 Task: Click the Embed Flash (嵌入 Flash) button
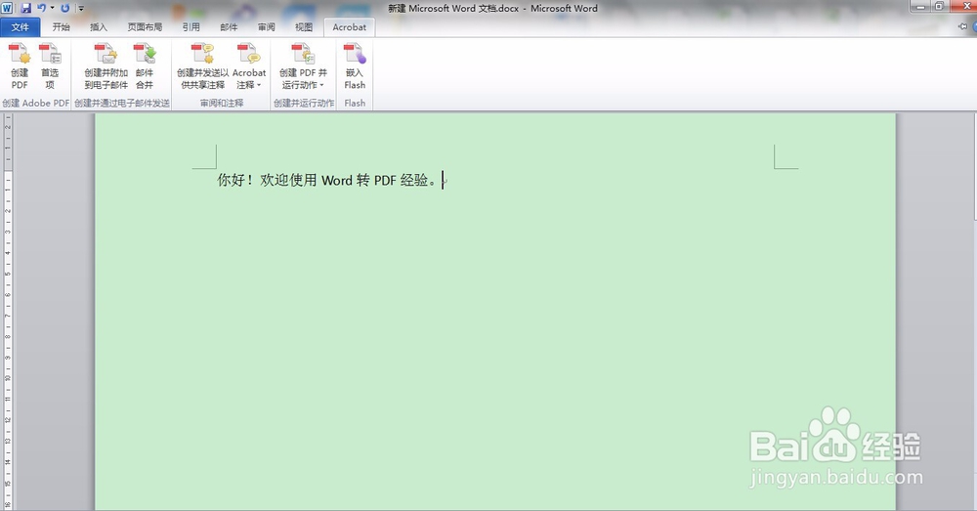[355, 66]
